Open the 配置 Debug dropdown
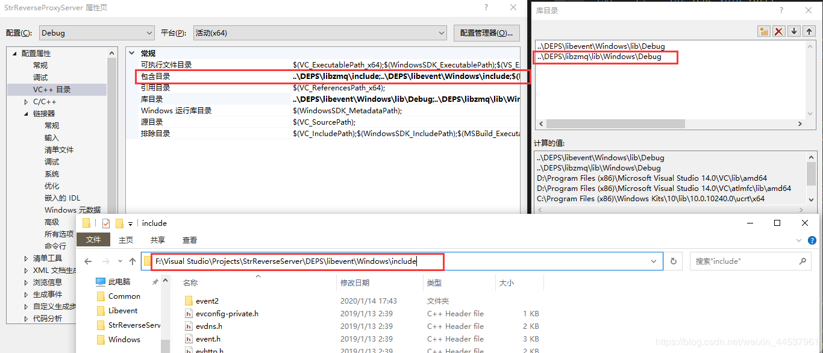823x353 pixels. click(x=97, y=33)
